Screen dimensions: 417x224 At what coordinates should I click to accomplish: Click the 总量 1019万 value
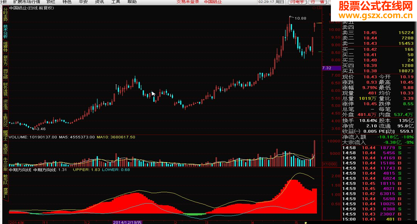tap(368, 98)
